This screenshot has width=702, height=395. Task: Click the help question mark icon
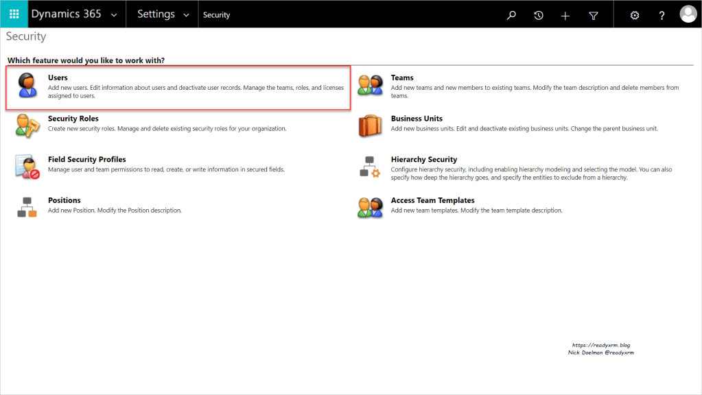[662, 15]
